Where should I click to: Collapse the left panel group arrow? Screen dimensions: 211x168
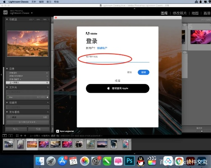point(1,75)
